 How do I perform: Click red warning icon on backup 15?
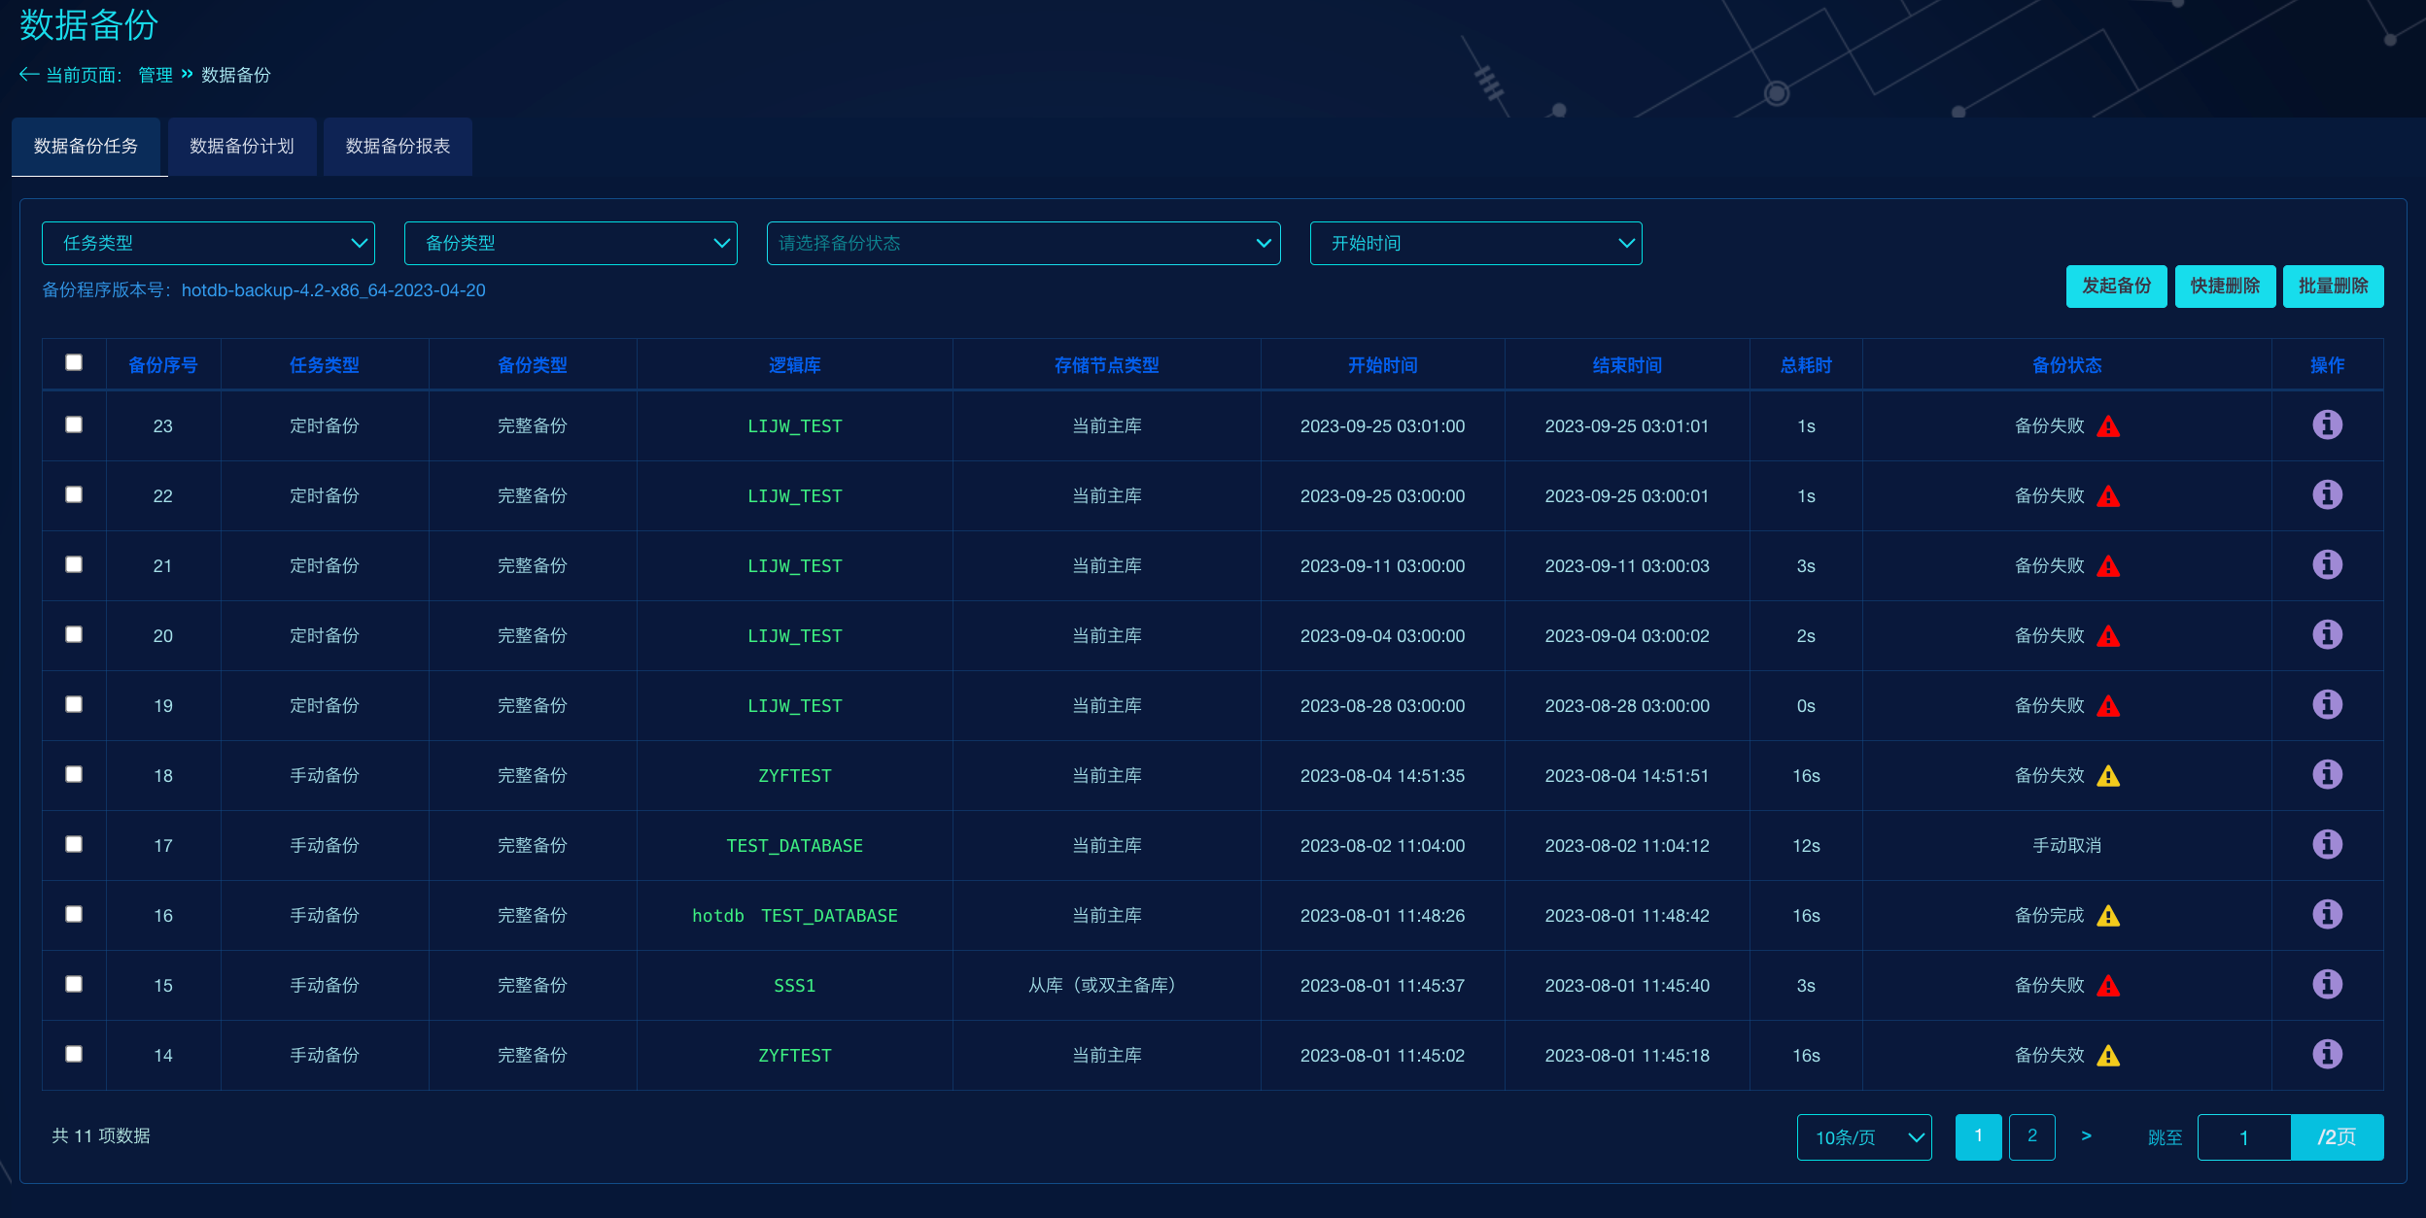click(x=2108, y=986)
